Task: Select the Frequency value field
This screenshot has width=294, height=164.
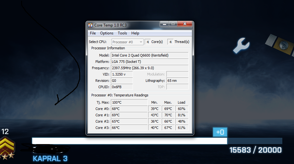Action: click(x=149, y=68)
